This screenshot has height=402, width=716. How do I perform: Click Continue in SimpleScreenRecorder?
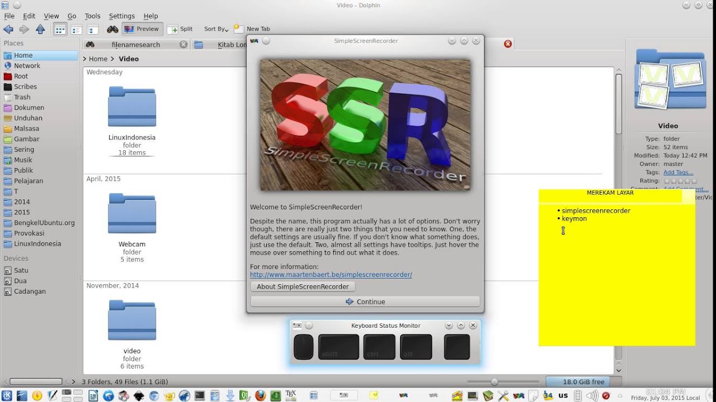(365, 301)
